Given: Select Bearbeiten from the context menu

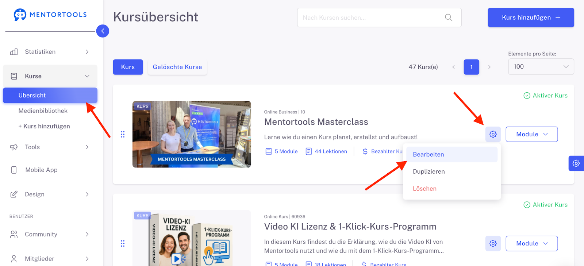Looking at the screenshot, I should pos(452,154).
